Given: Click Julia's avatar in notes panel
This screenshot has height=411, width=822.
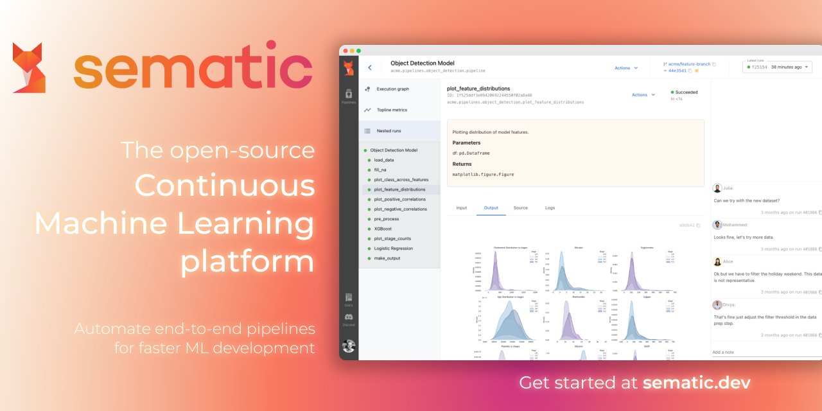Looking at the screenshot, I should click(x=717, y=188).
